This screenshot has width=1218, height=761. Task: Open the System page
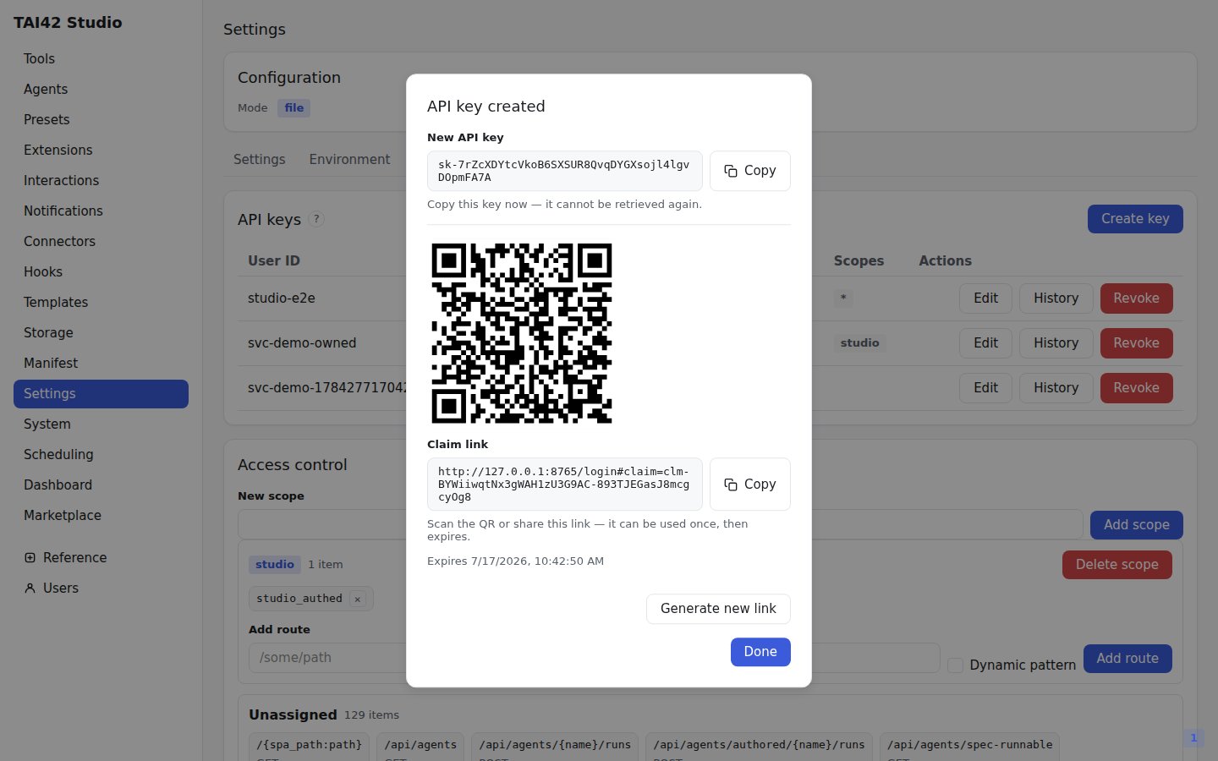[101, 424]
